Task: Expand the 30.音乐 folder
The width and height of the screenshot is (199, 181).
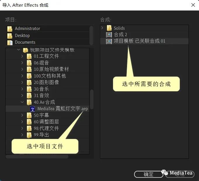Action: click(22, 89)
